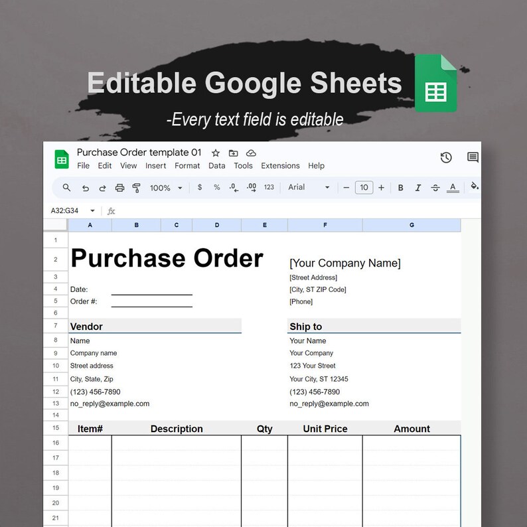Click format as currency dollar button

[x=200, y=187]
